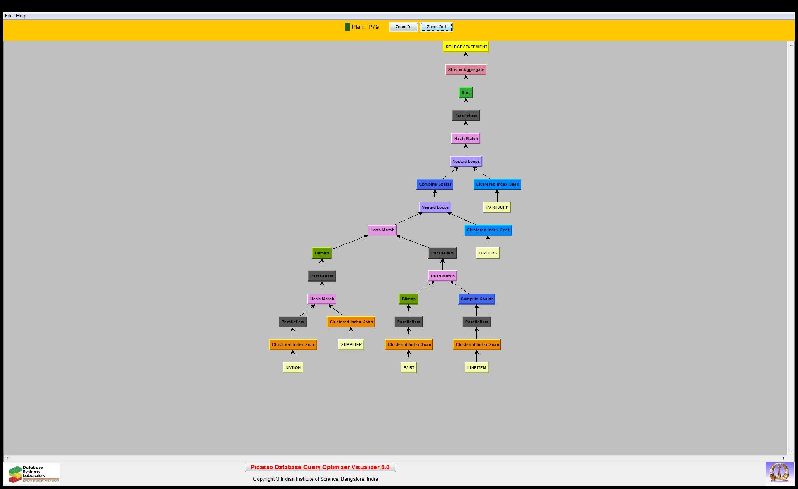Select the LINEITEM table node
Viewport: 798px width, 489px height.
(476, 368)
